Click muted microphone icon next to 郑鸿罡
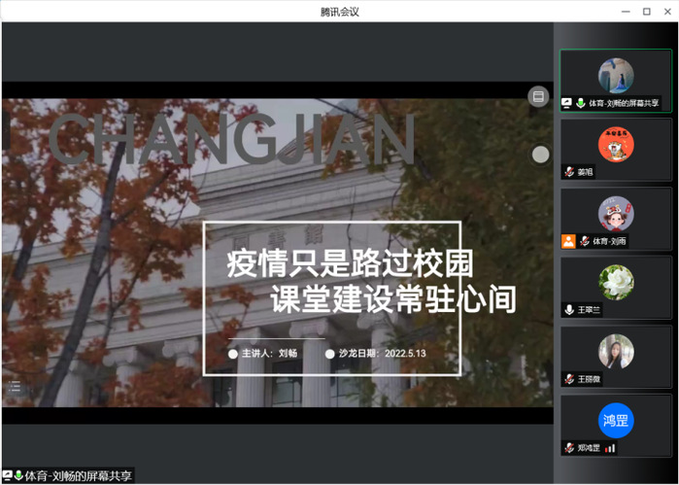 click(x=569, y=448)
